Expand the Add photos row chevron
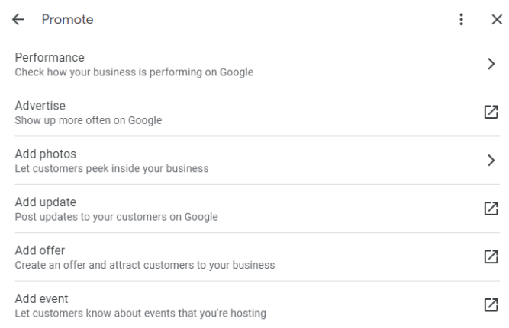The height and width of the screenshot is (328, 509). point(491,160)
